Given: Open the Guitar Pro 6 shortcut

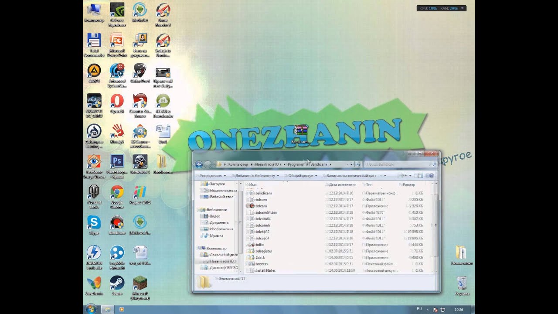Looking at the screenshot, I should pos(140,73).
